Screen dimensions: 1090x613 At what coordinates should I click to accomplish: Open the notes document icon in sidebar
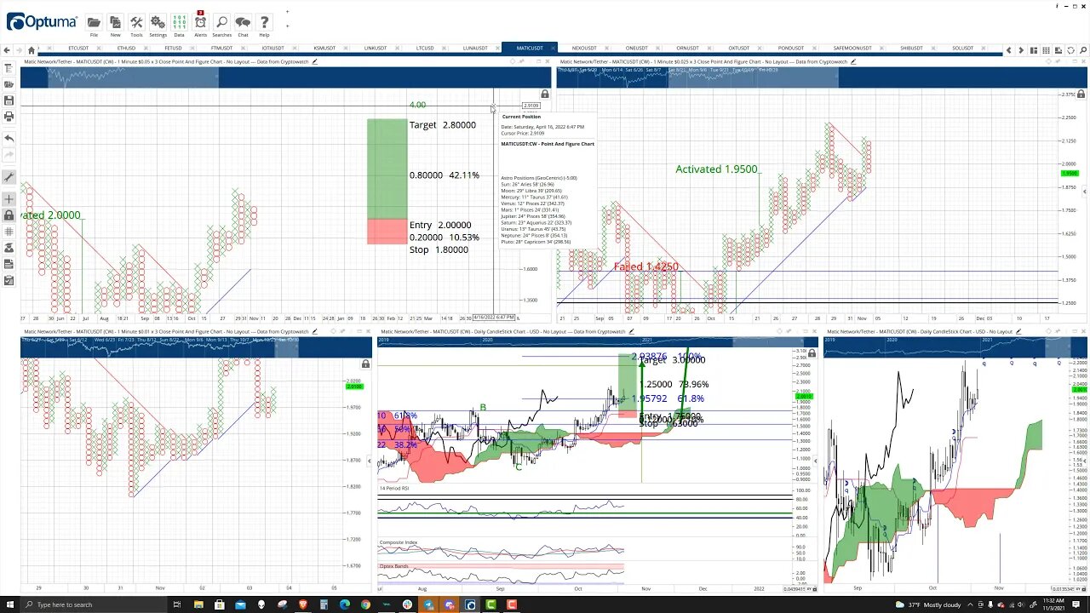tap(9, 264)
